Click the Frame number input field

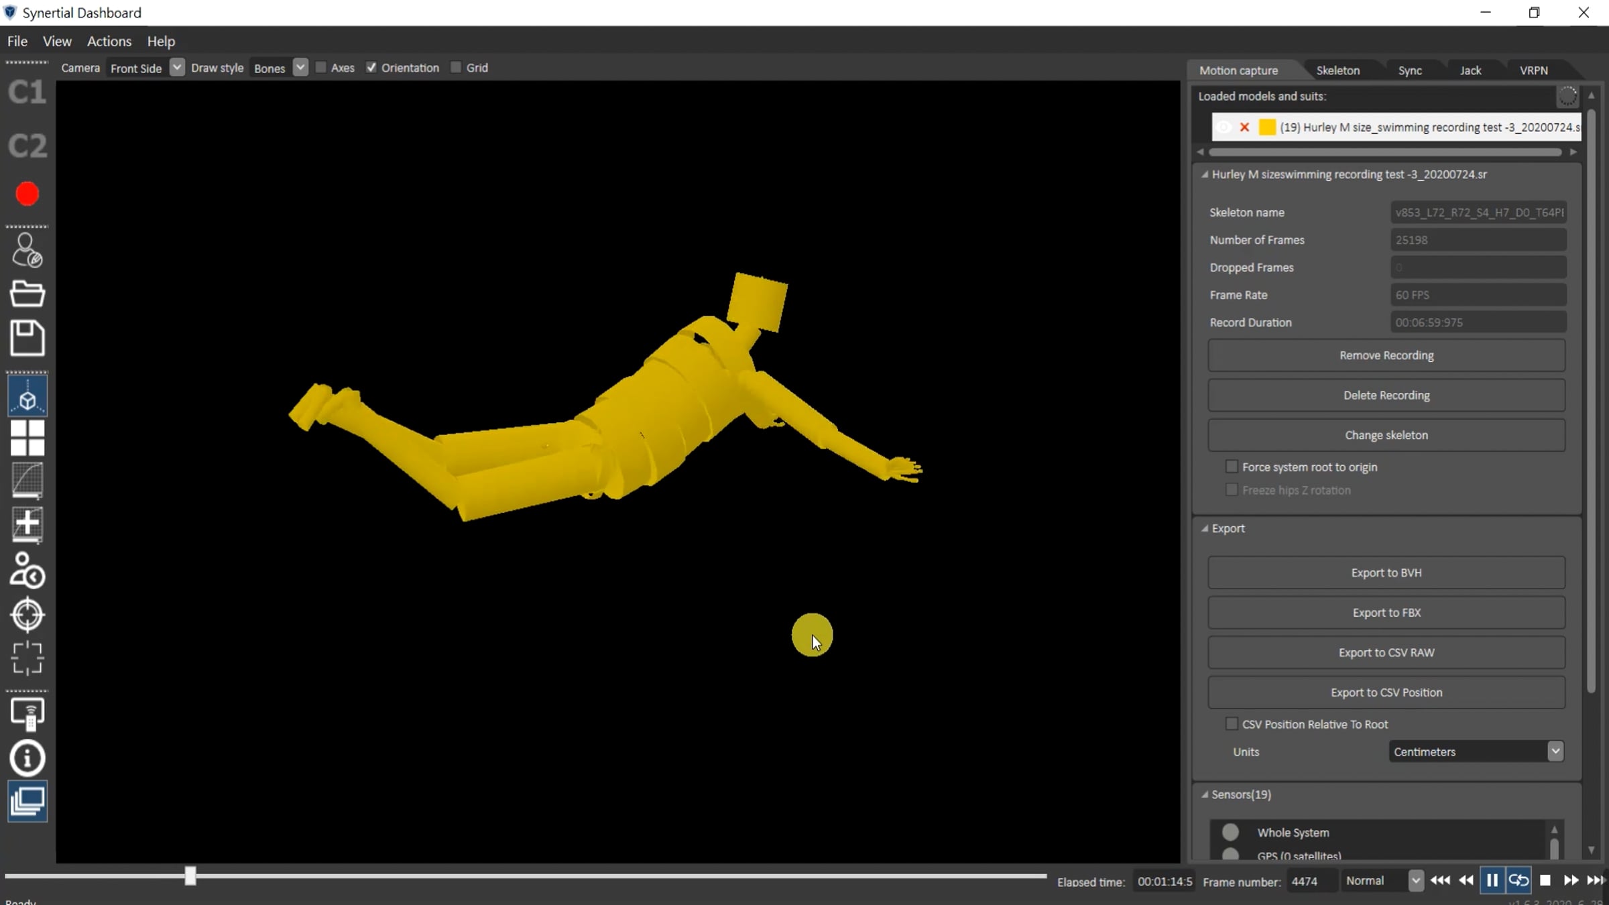pos(1311,881)
